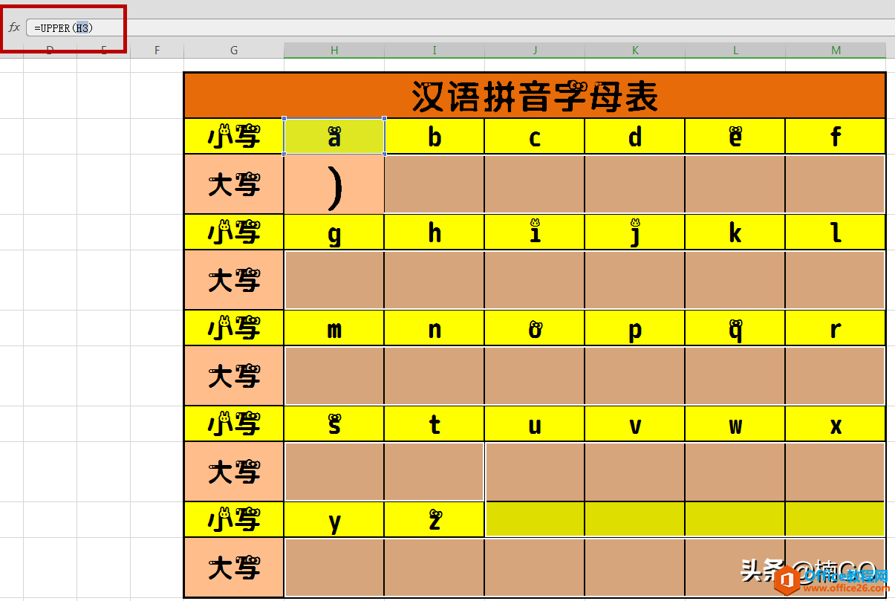Select the cell containing letter z
This screenshot has height=601, width=895.
[435, 520]
